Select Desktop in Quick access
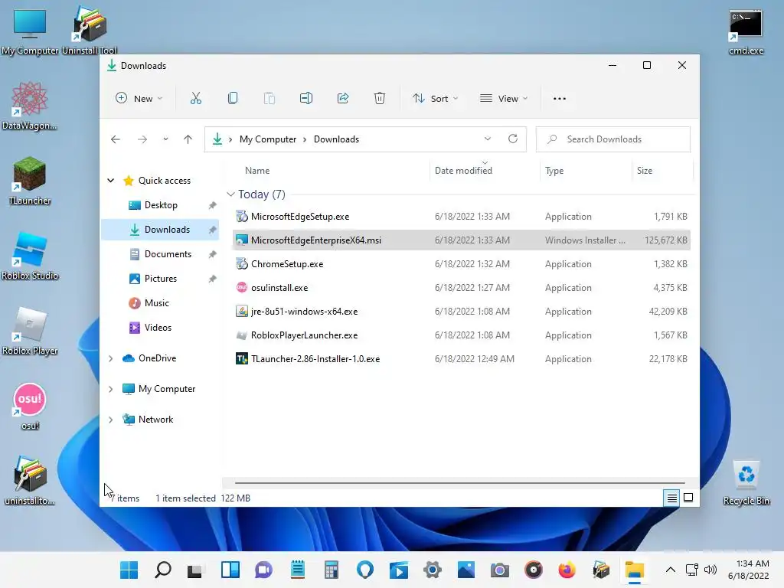The image size is (784, 588). 160,205
